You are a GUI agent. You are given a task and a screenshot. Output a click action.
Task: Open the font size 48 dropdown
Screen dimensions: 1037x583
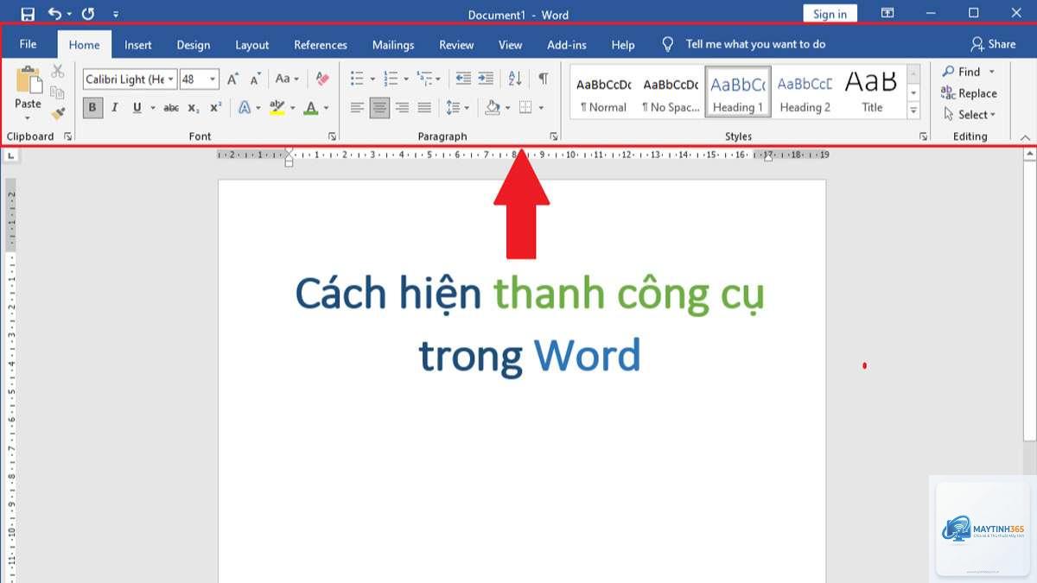click(213, 79)
